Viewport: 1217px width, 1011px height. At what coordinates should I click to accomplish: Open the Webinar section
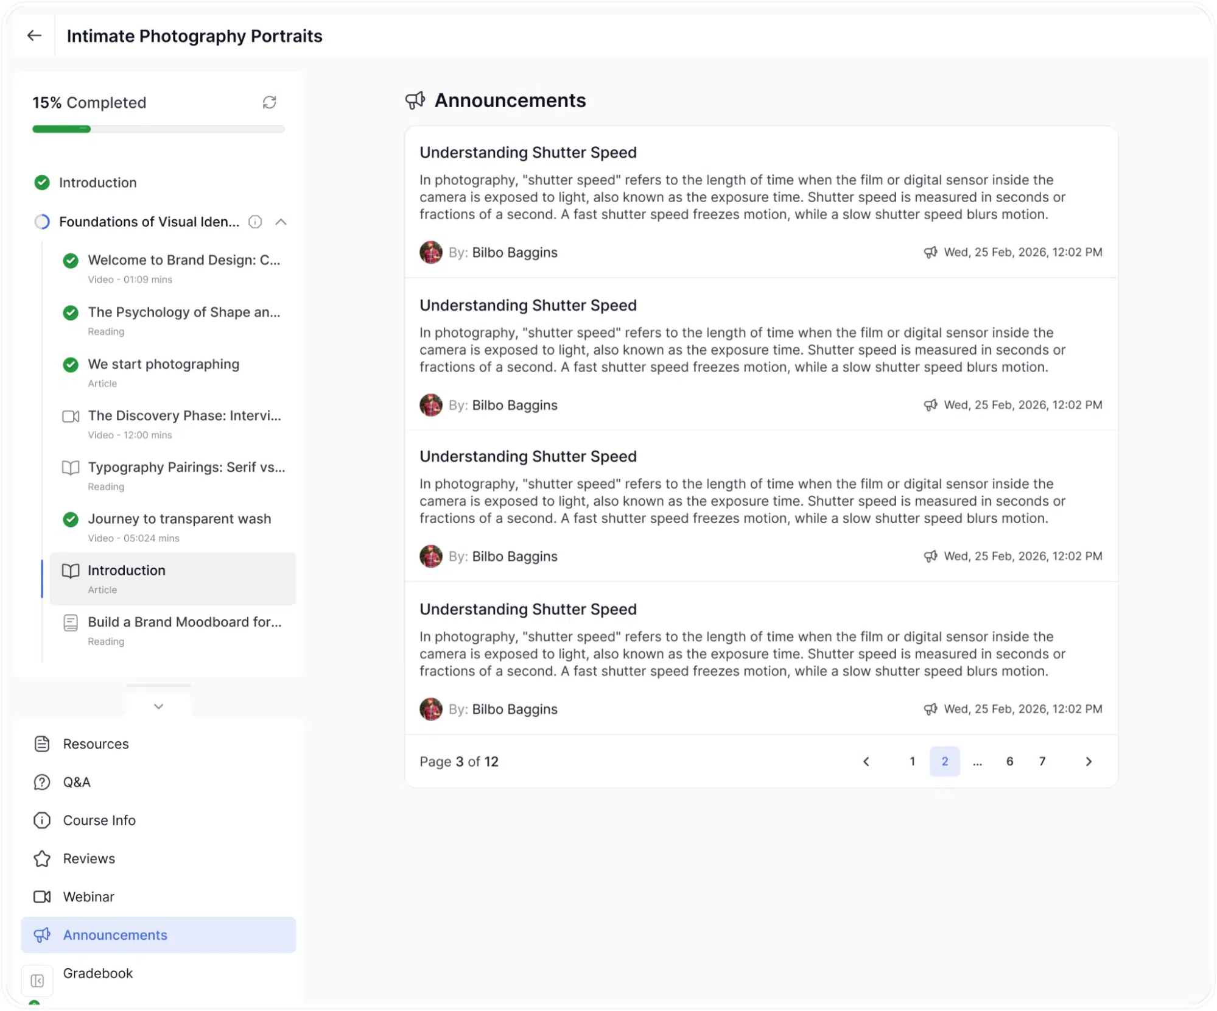pos(89,897)
